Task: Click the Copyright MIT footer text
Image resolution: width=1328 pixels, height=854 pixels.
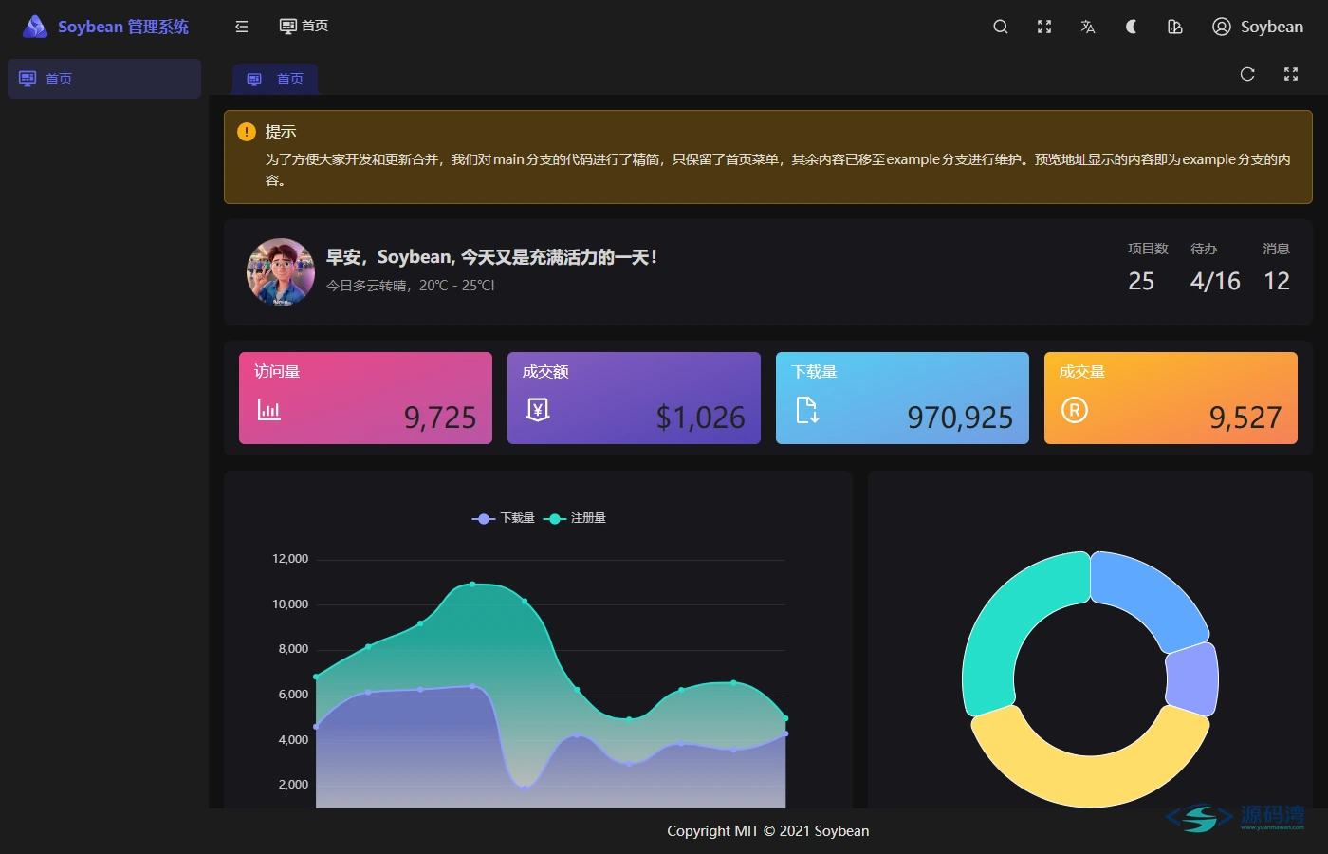Action: click(768, 831)
